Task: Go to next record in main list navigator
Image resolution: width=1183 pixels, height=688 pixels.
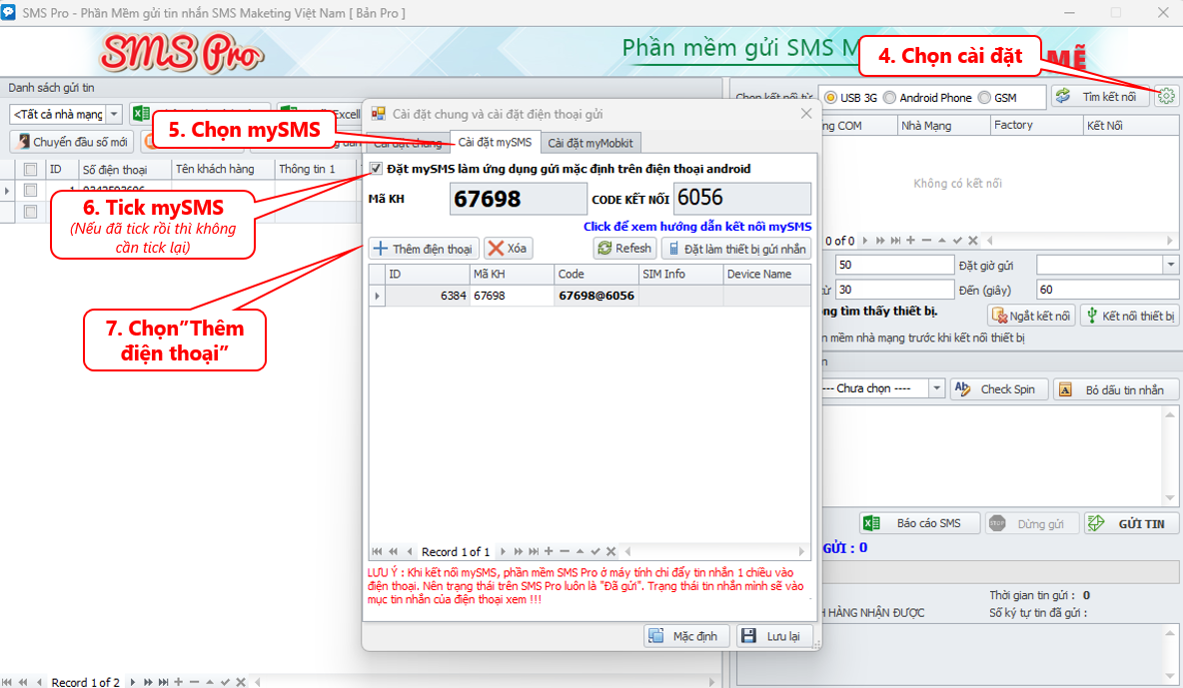Action: [133, 682]
